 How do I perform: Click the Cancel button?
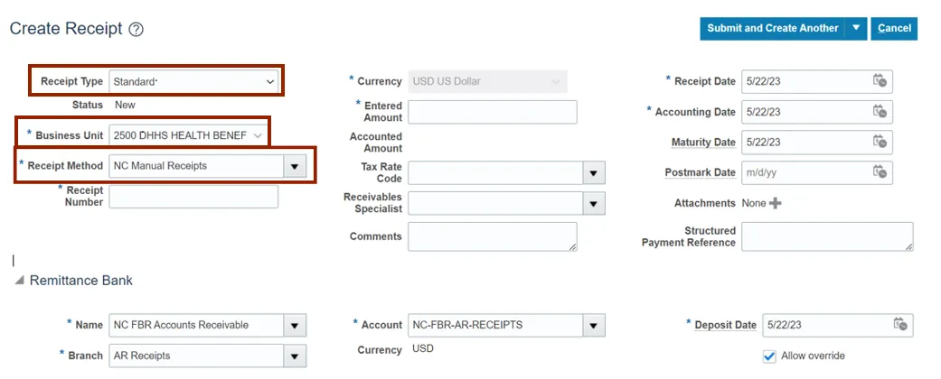tap(894, 28)
